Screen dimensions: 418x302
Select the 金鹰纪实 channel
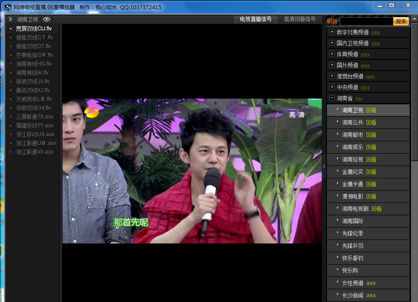352,172
